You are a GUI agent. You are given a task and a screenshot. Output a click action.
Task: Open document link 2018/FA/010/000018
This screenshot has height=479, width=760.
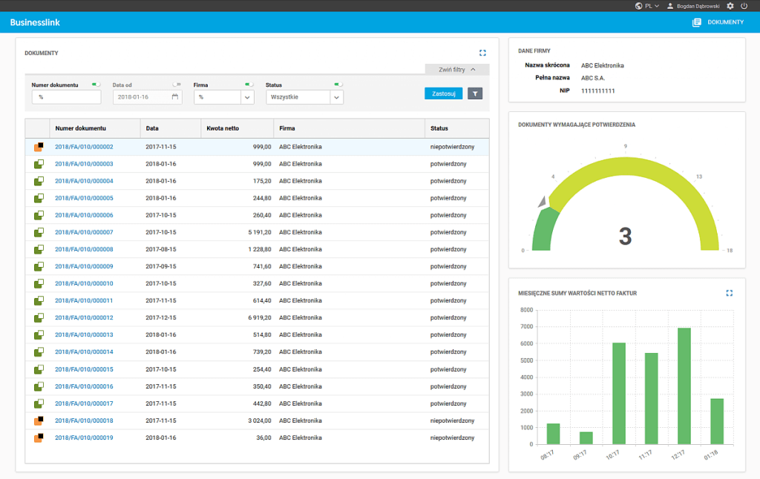[84, 420]
